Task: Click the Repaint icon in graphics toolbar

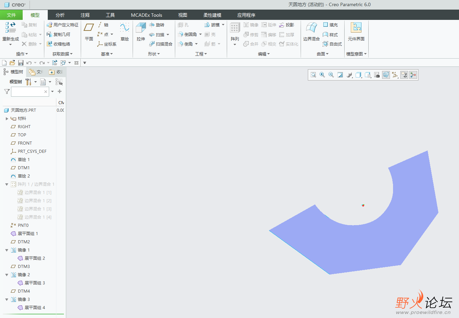Action: point(340,75)
